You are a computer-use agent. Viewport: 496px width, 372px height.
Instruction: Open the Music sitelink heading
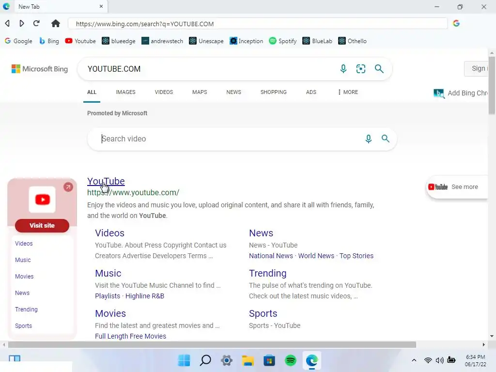(108, 273)
